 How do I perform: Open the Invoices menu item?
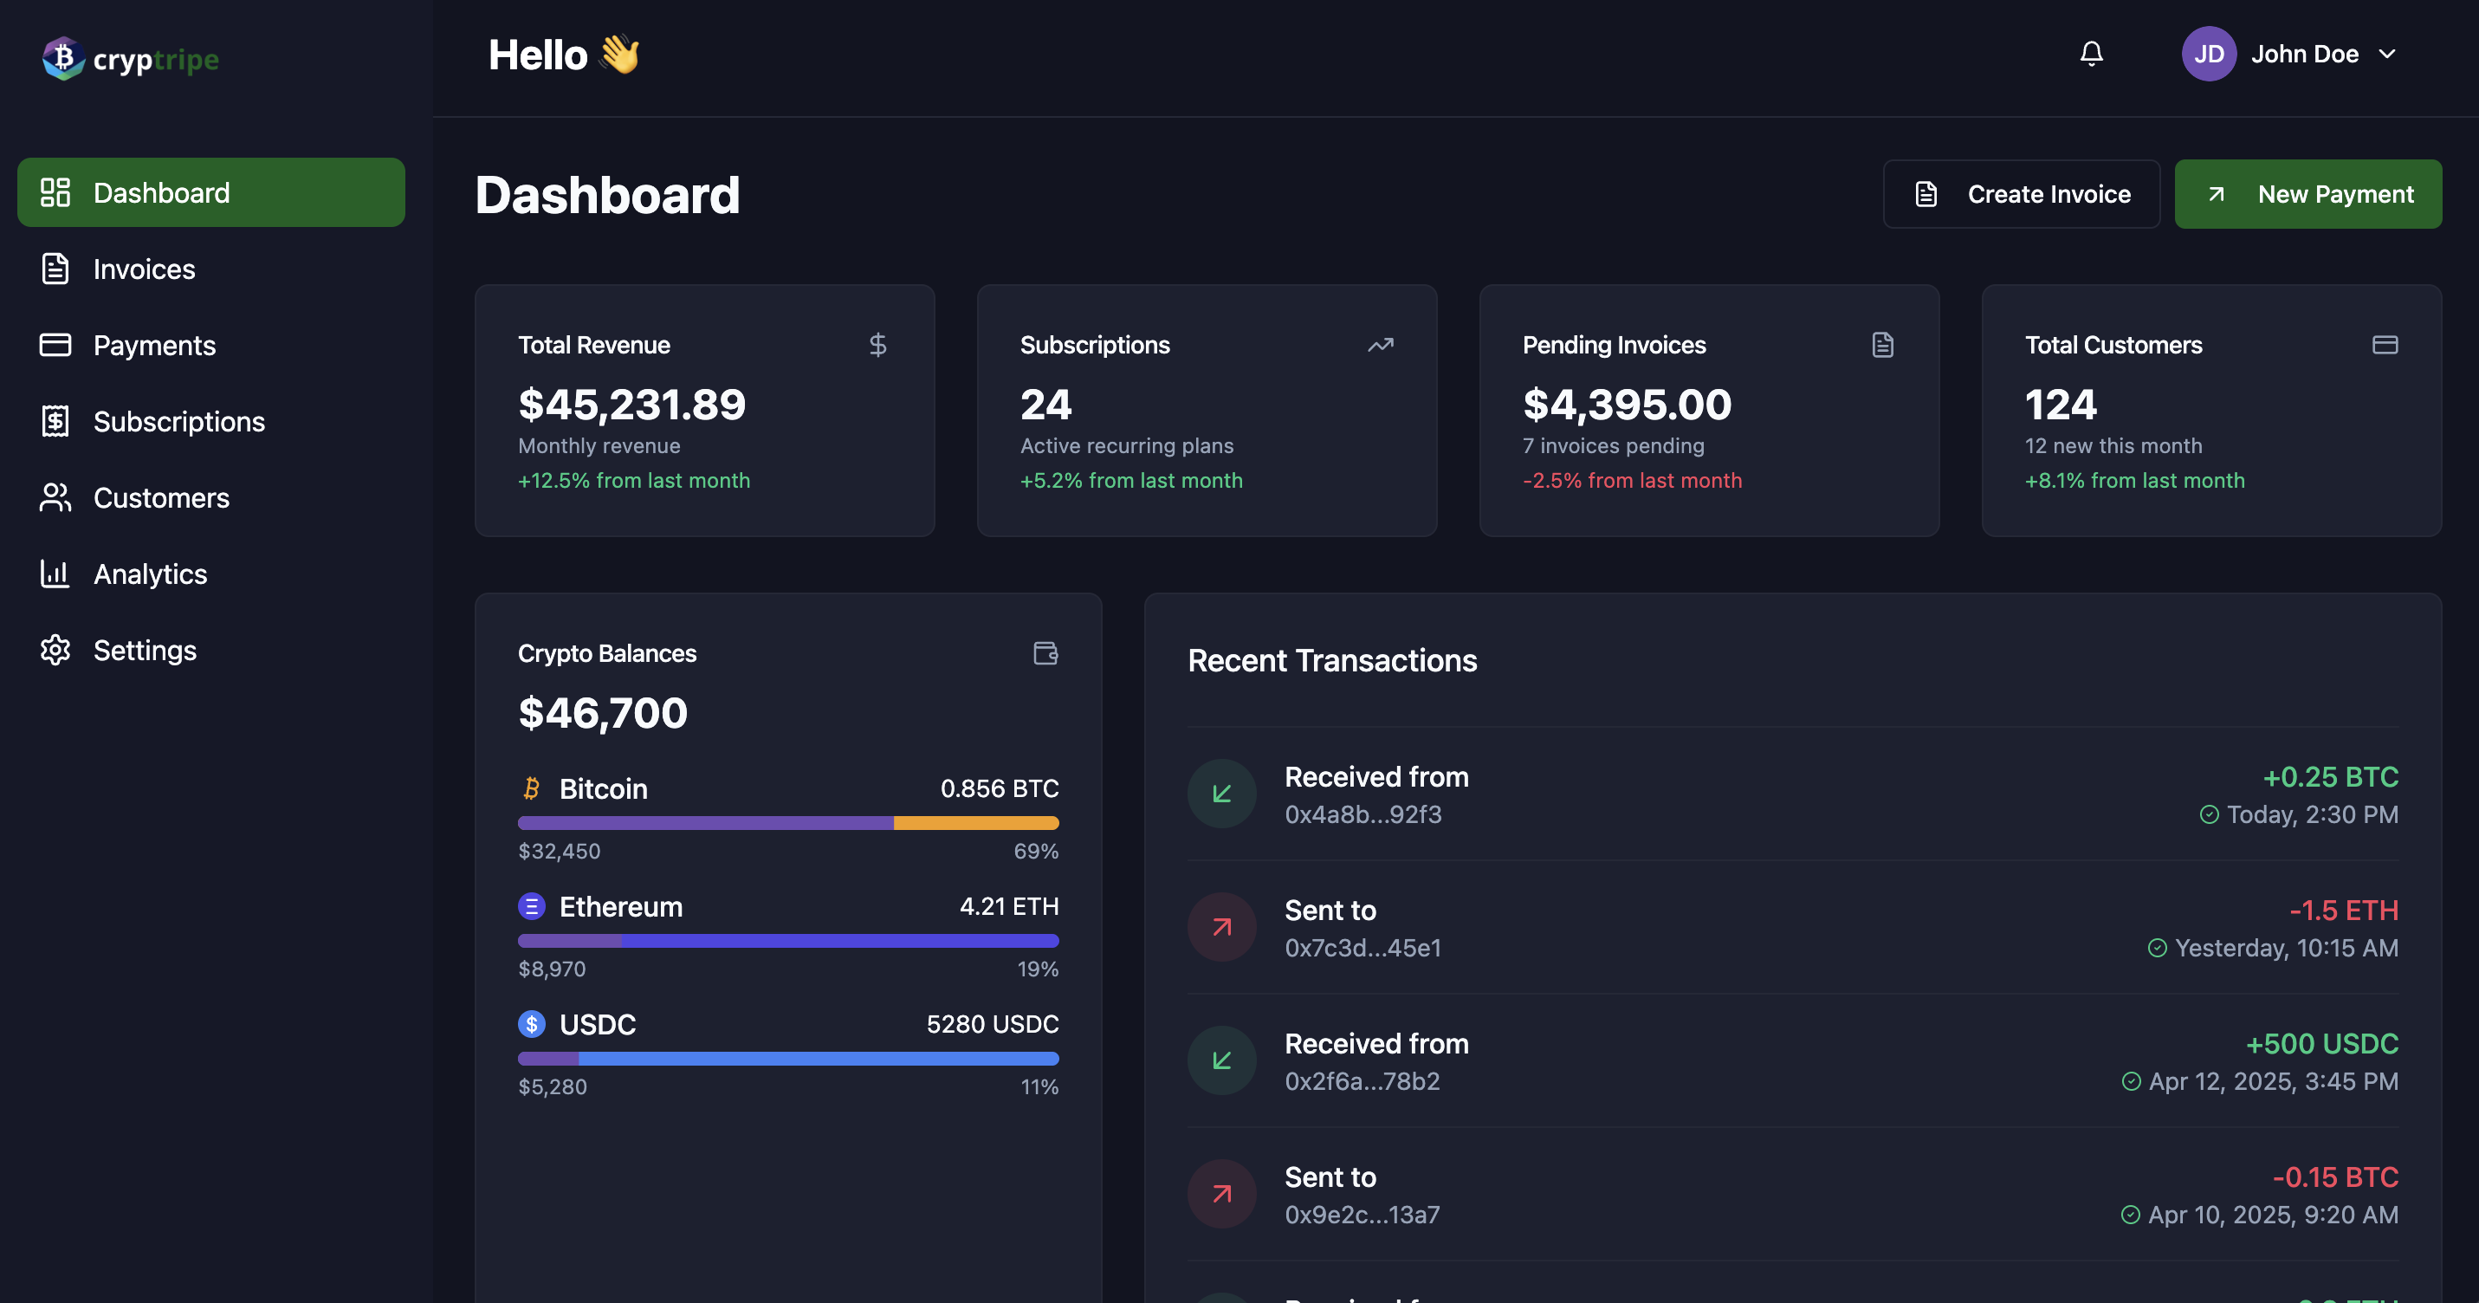pos(210,269)
